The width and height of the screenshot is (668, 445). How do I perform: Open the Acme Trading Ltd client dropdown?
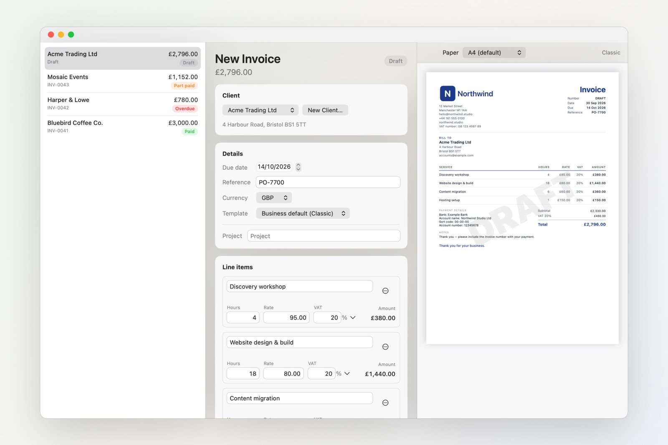click(x=261, y=110)
